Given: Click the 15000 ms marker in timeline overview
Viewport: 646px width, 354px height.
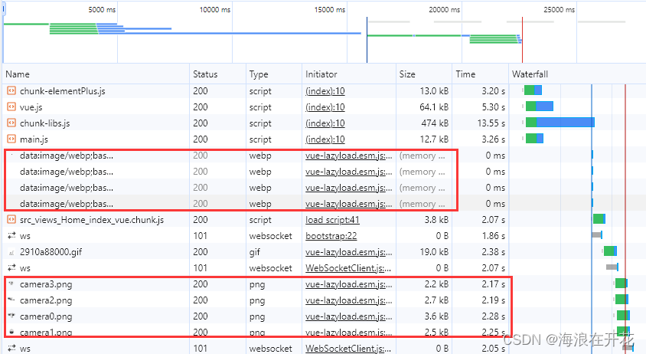Looking at the screenshot, I should click(x=330, y=9).
